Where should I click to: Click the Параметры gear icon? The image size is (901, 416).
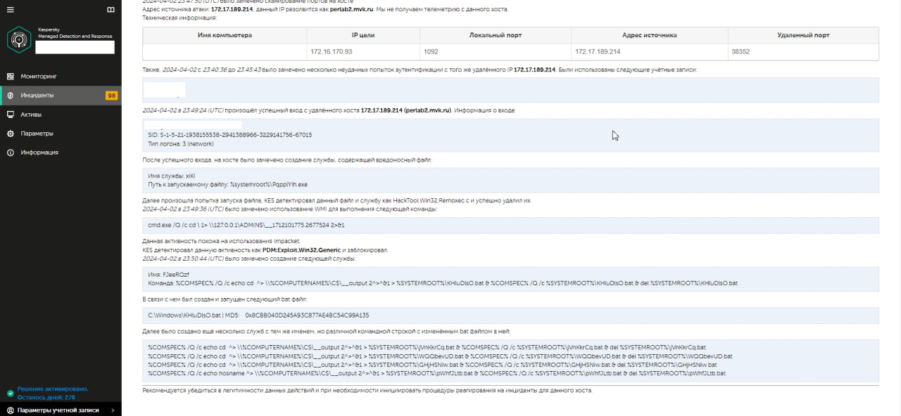[x=11, y=133]
